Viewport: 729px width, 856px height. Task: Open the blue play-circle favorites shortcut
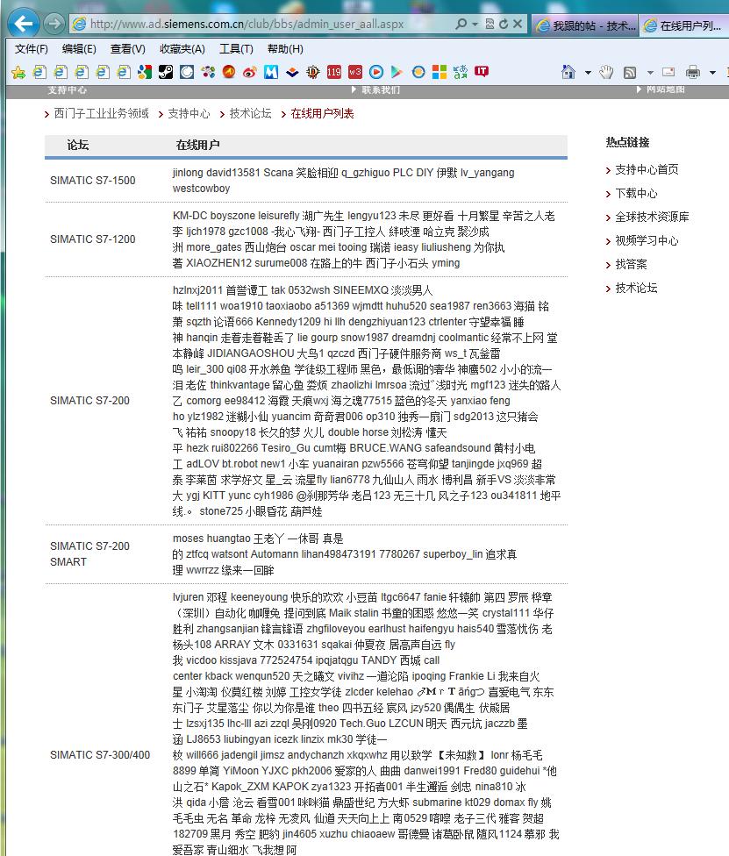click(x=376, y=72)
